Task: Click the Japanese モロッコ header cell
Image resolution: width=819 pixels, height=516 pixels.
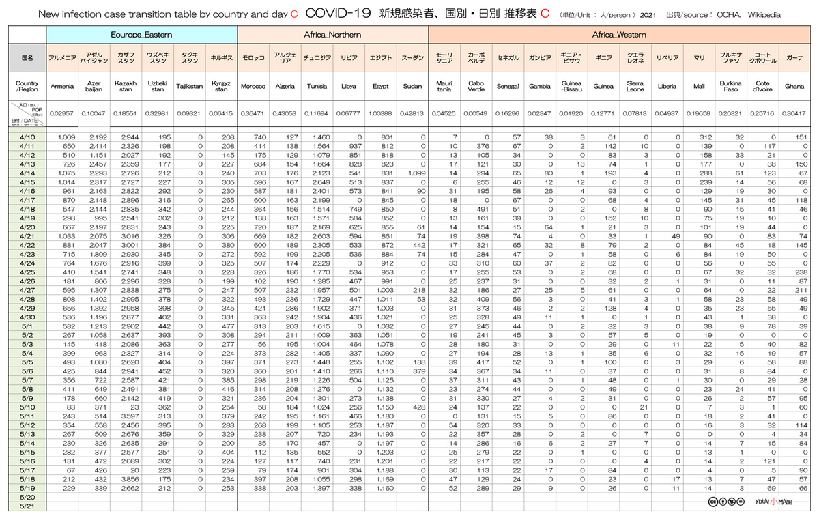Action: pyautogui.click(x=253, y=58)
